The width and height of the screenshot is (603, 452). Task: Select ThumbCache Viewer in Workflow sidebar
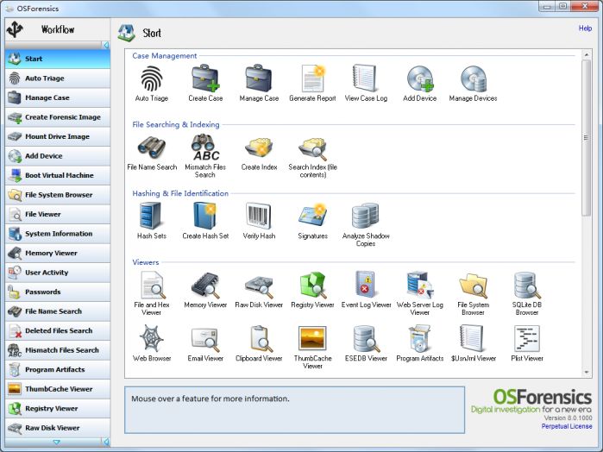click(x=58, y=389)
